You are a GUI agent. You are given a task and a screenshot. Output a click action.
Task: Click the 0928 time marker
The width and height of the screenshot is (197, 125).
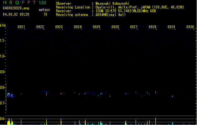coord(153,27)
